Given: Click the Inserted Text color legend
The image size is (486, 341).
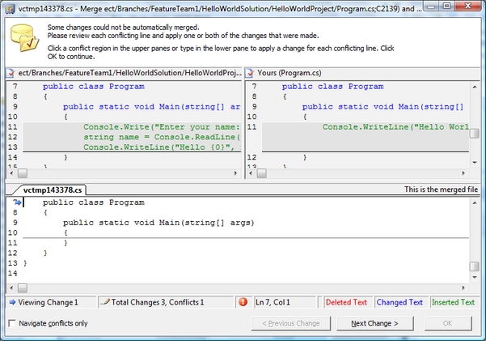Looking at the screenshot, I should pos(453,302).
